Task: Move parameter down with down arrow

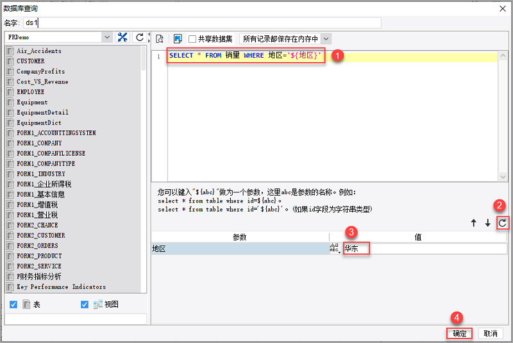Action: pos(487,223)
